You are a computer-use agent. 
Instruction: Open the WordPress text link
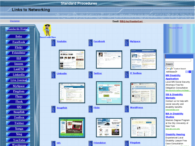(137, 107)
